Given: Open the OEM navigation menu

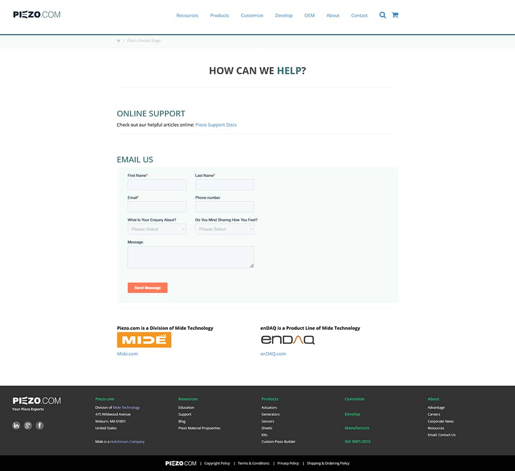Looking at the screenshot, I should point(310,15).
